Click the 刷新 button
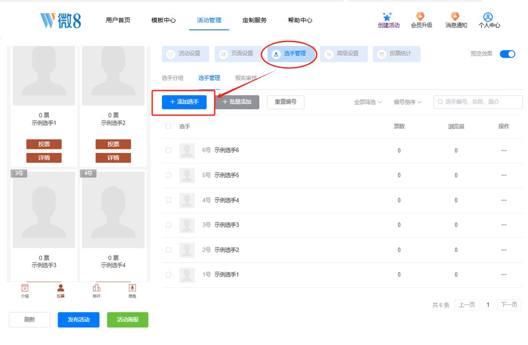The height and width of the screenshot is (345, 528). tap(29, 320)
